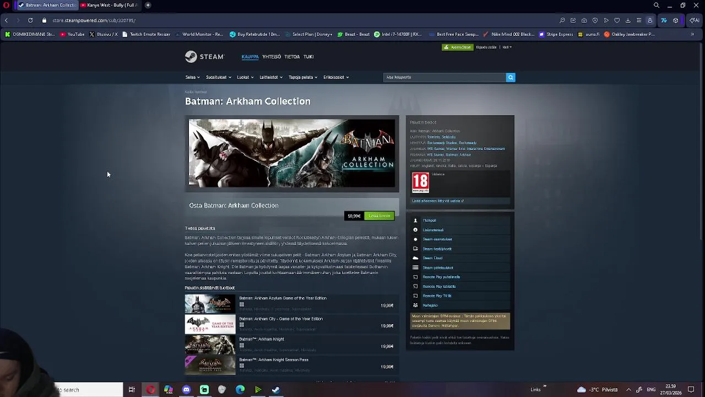Open Discord from the taskbar
The image size is (705, 397).
tap(186, 390)
